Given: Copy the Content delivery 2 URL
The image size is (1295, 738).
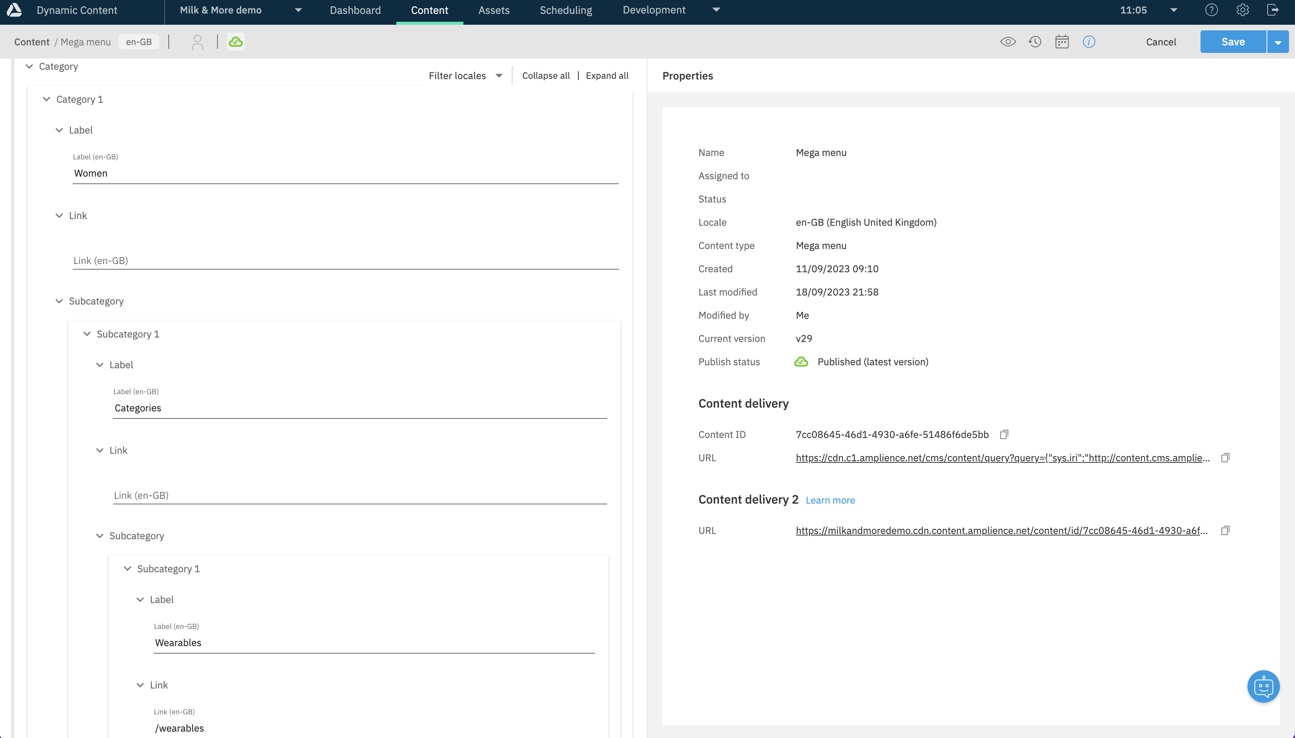Looking at the screenshot, I should [1226, 529].
